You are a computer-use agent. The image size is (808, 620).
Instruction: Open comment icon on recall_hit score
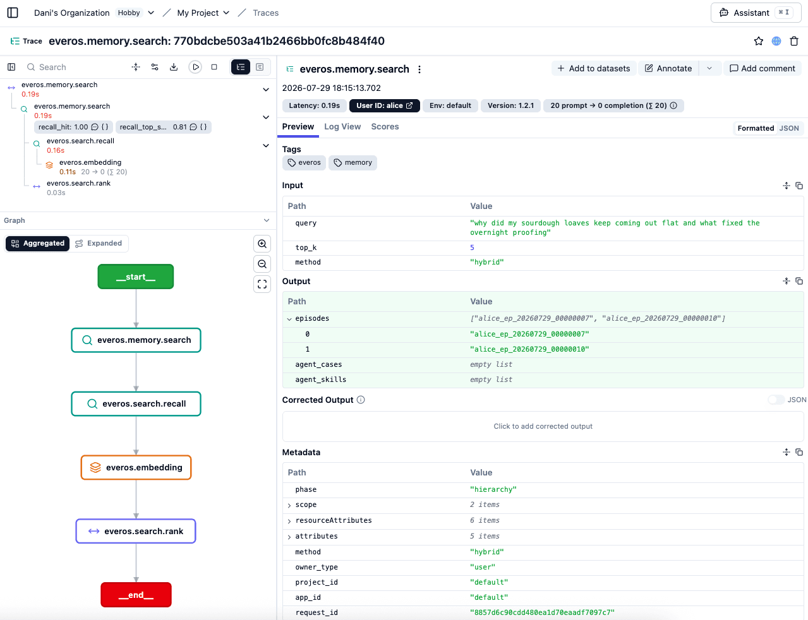pyautogui.click(x=95, y=127)
